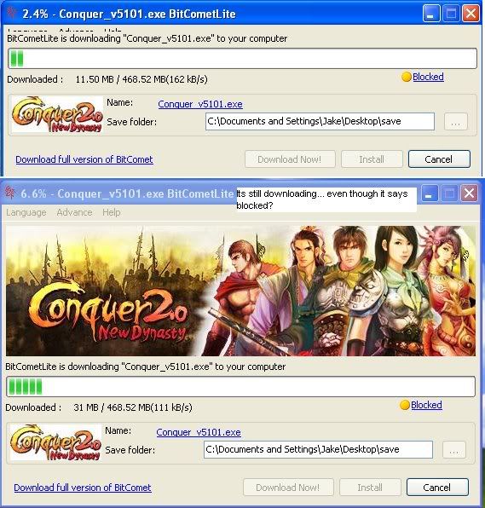Click BitComet title bar icon of the 2.4% window

pyautogui.click(x=12, y=13)
